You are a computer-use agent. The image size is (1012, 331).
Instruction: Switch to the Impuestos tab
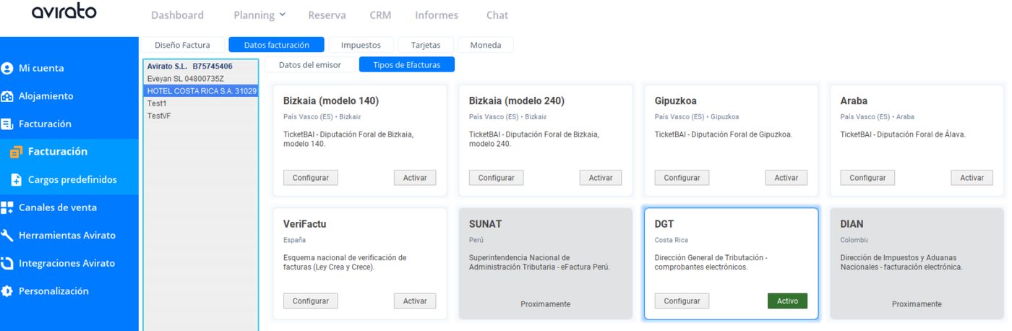361,45
